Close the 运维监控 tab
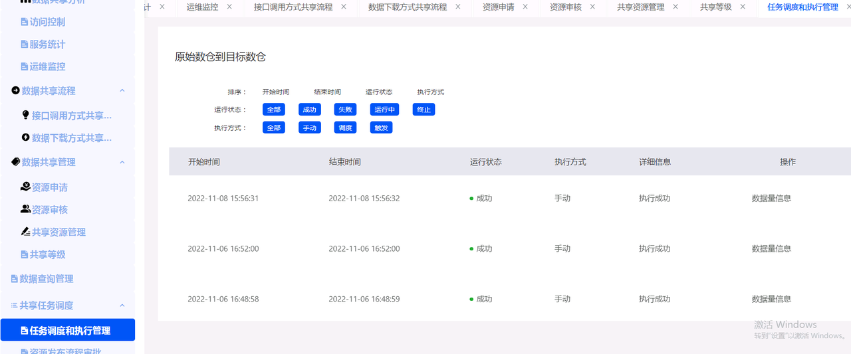Image resolution: width=851 pixels, height=354 pixels. pos(229,7)
